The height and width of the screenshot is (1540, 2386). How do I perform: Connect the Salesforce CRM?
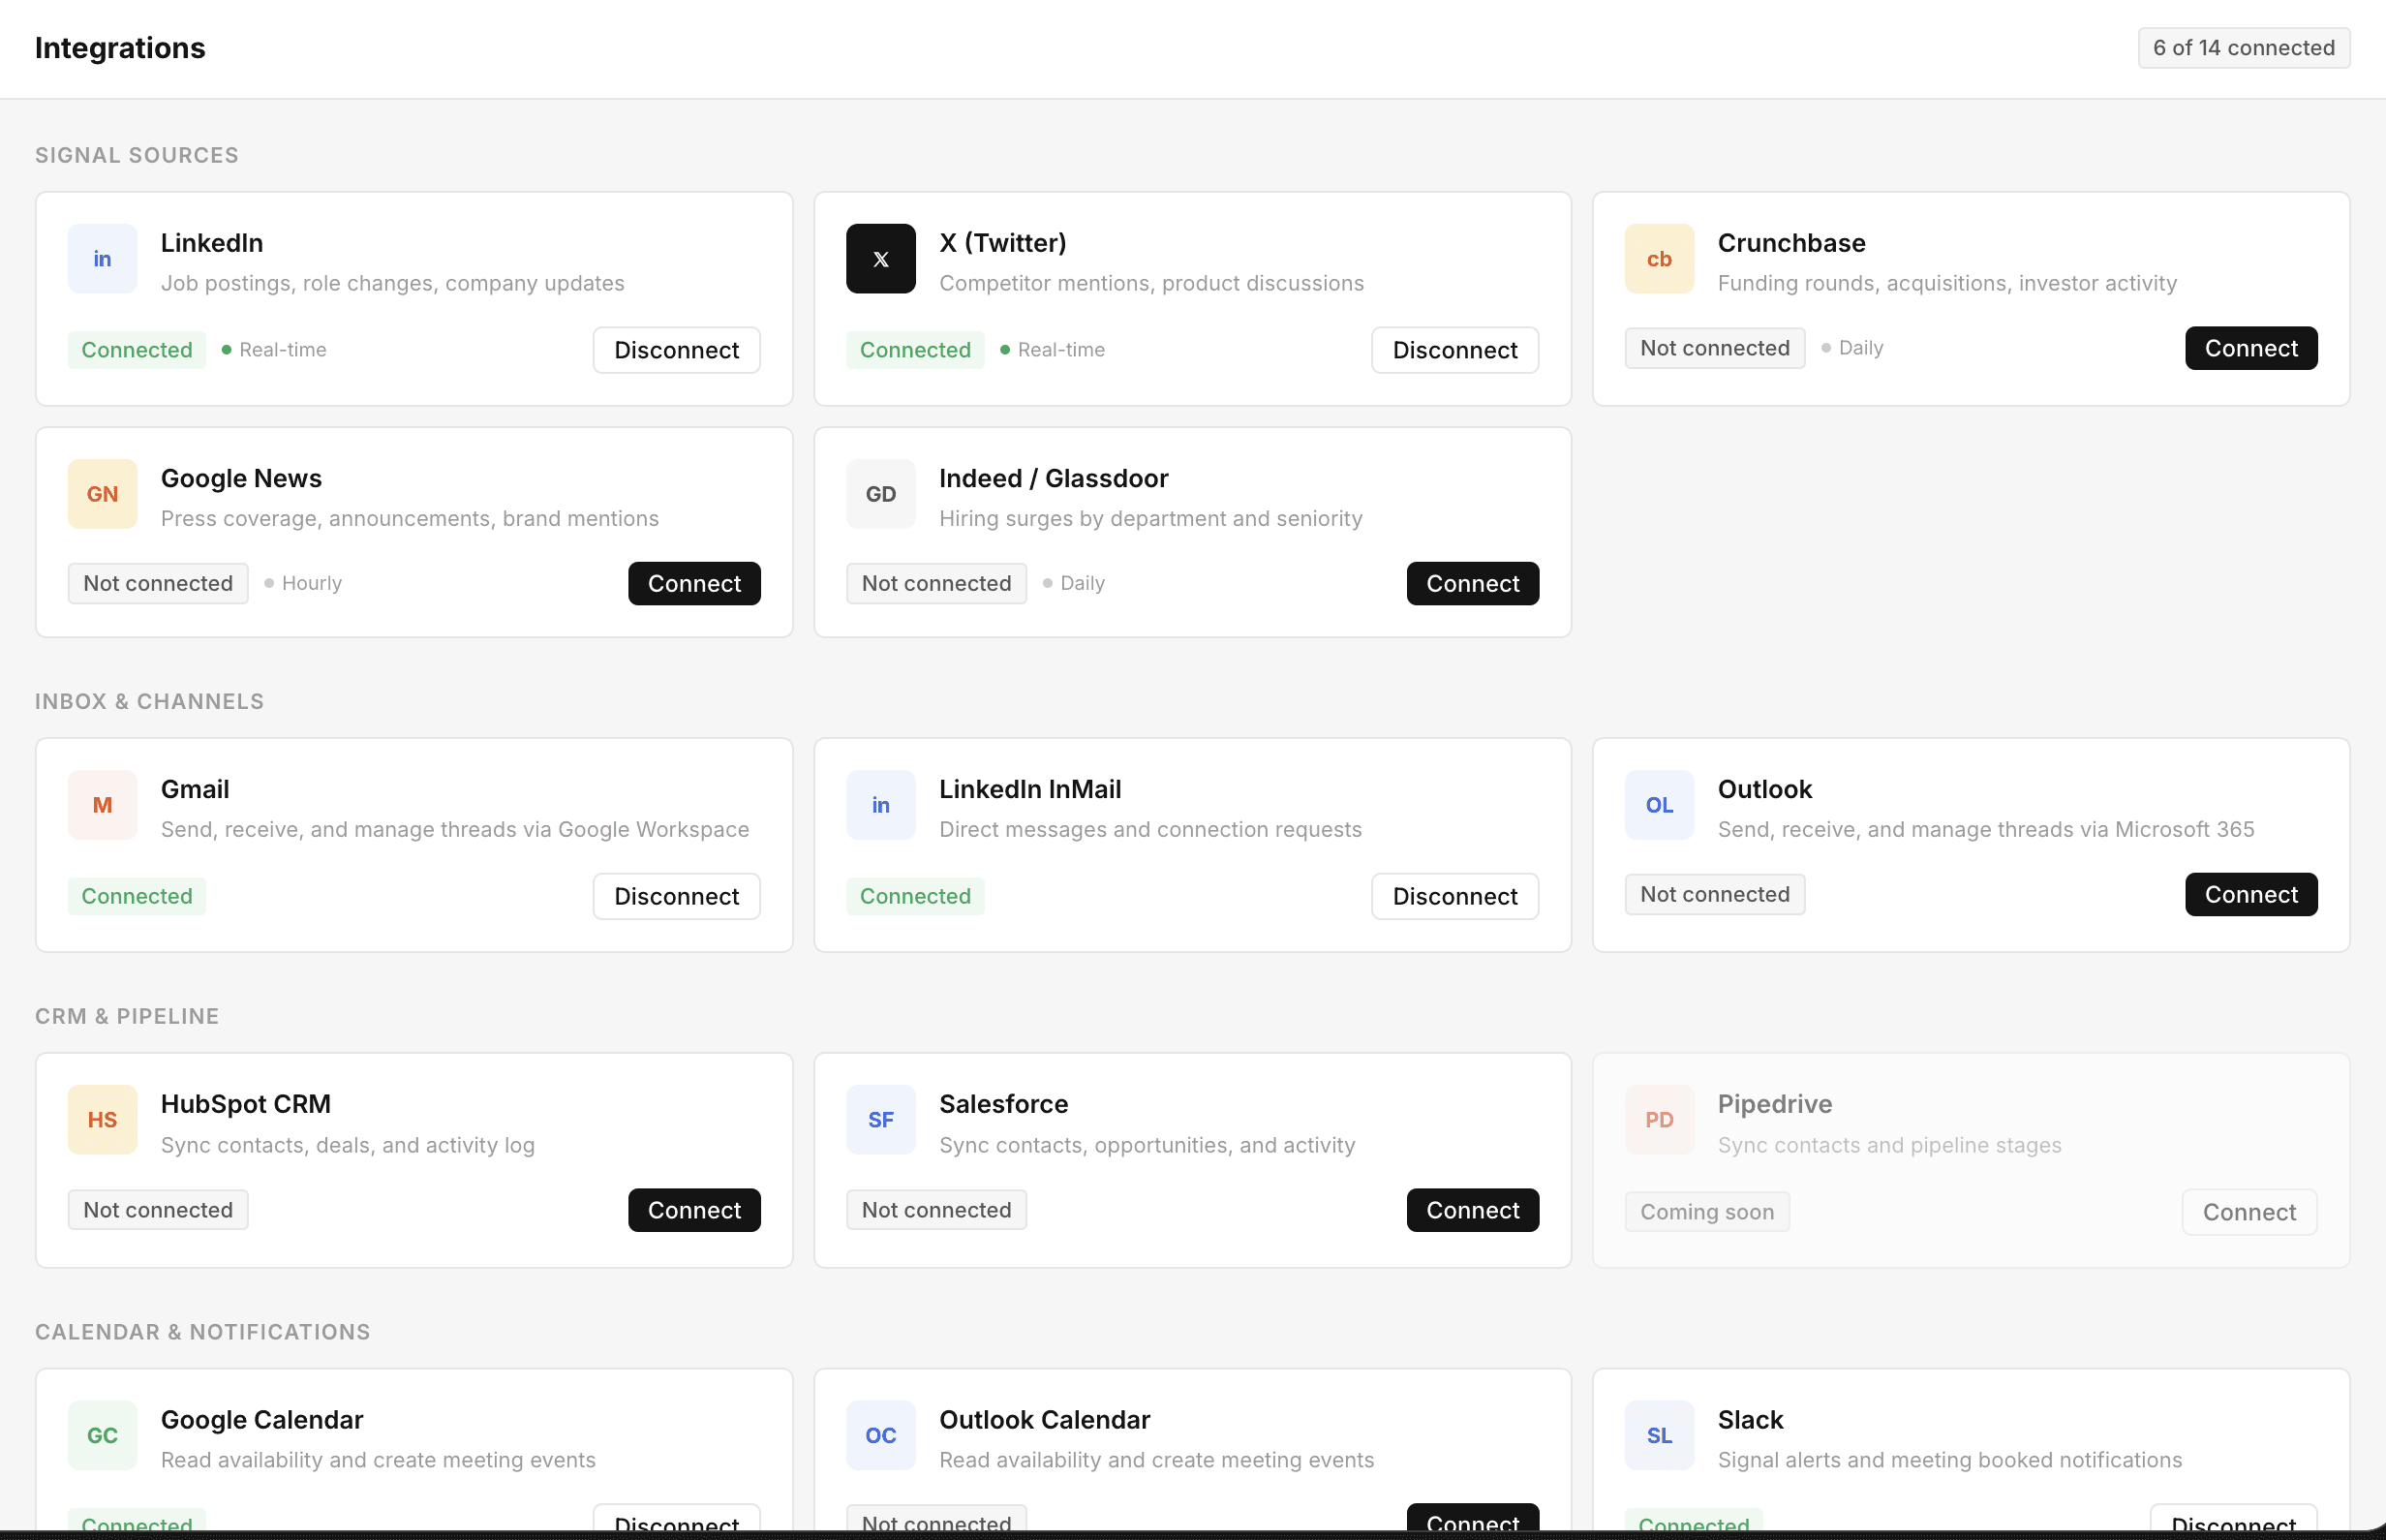pos(1471,1210)
